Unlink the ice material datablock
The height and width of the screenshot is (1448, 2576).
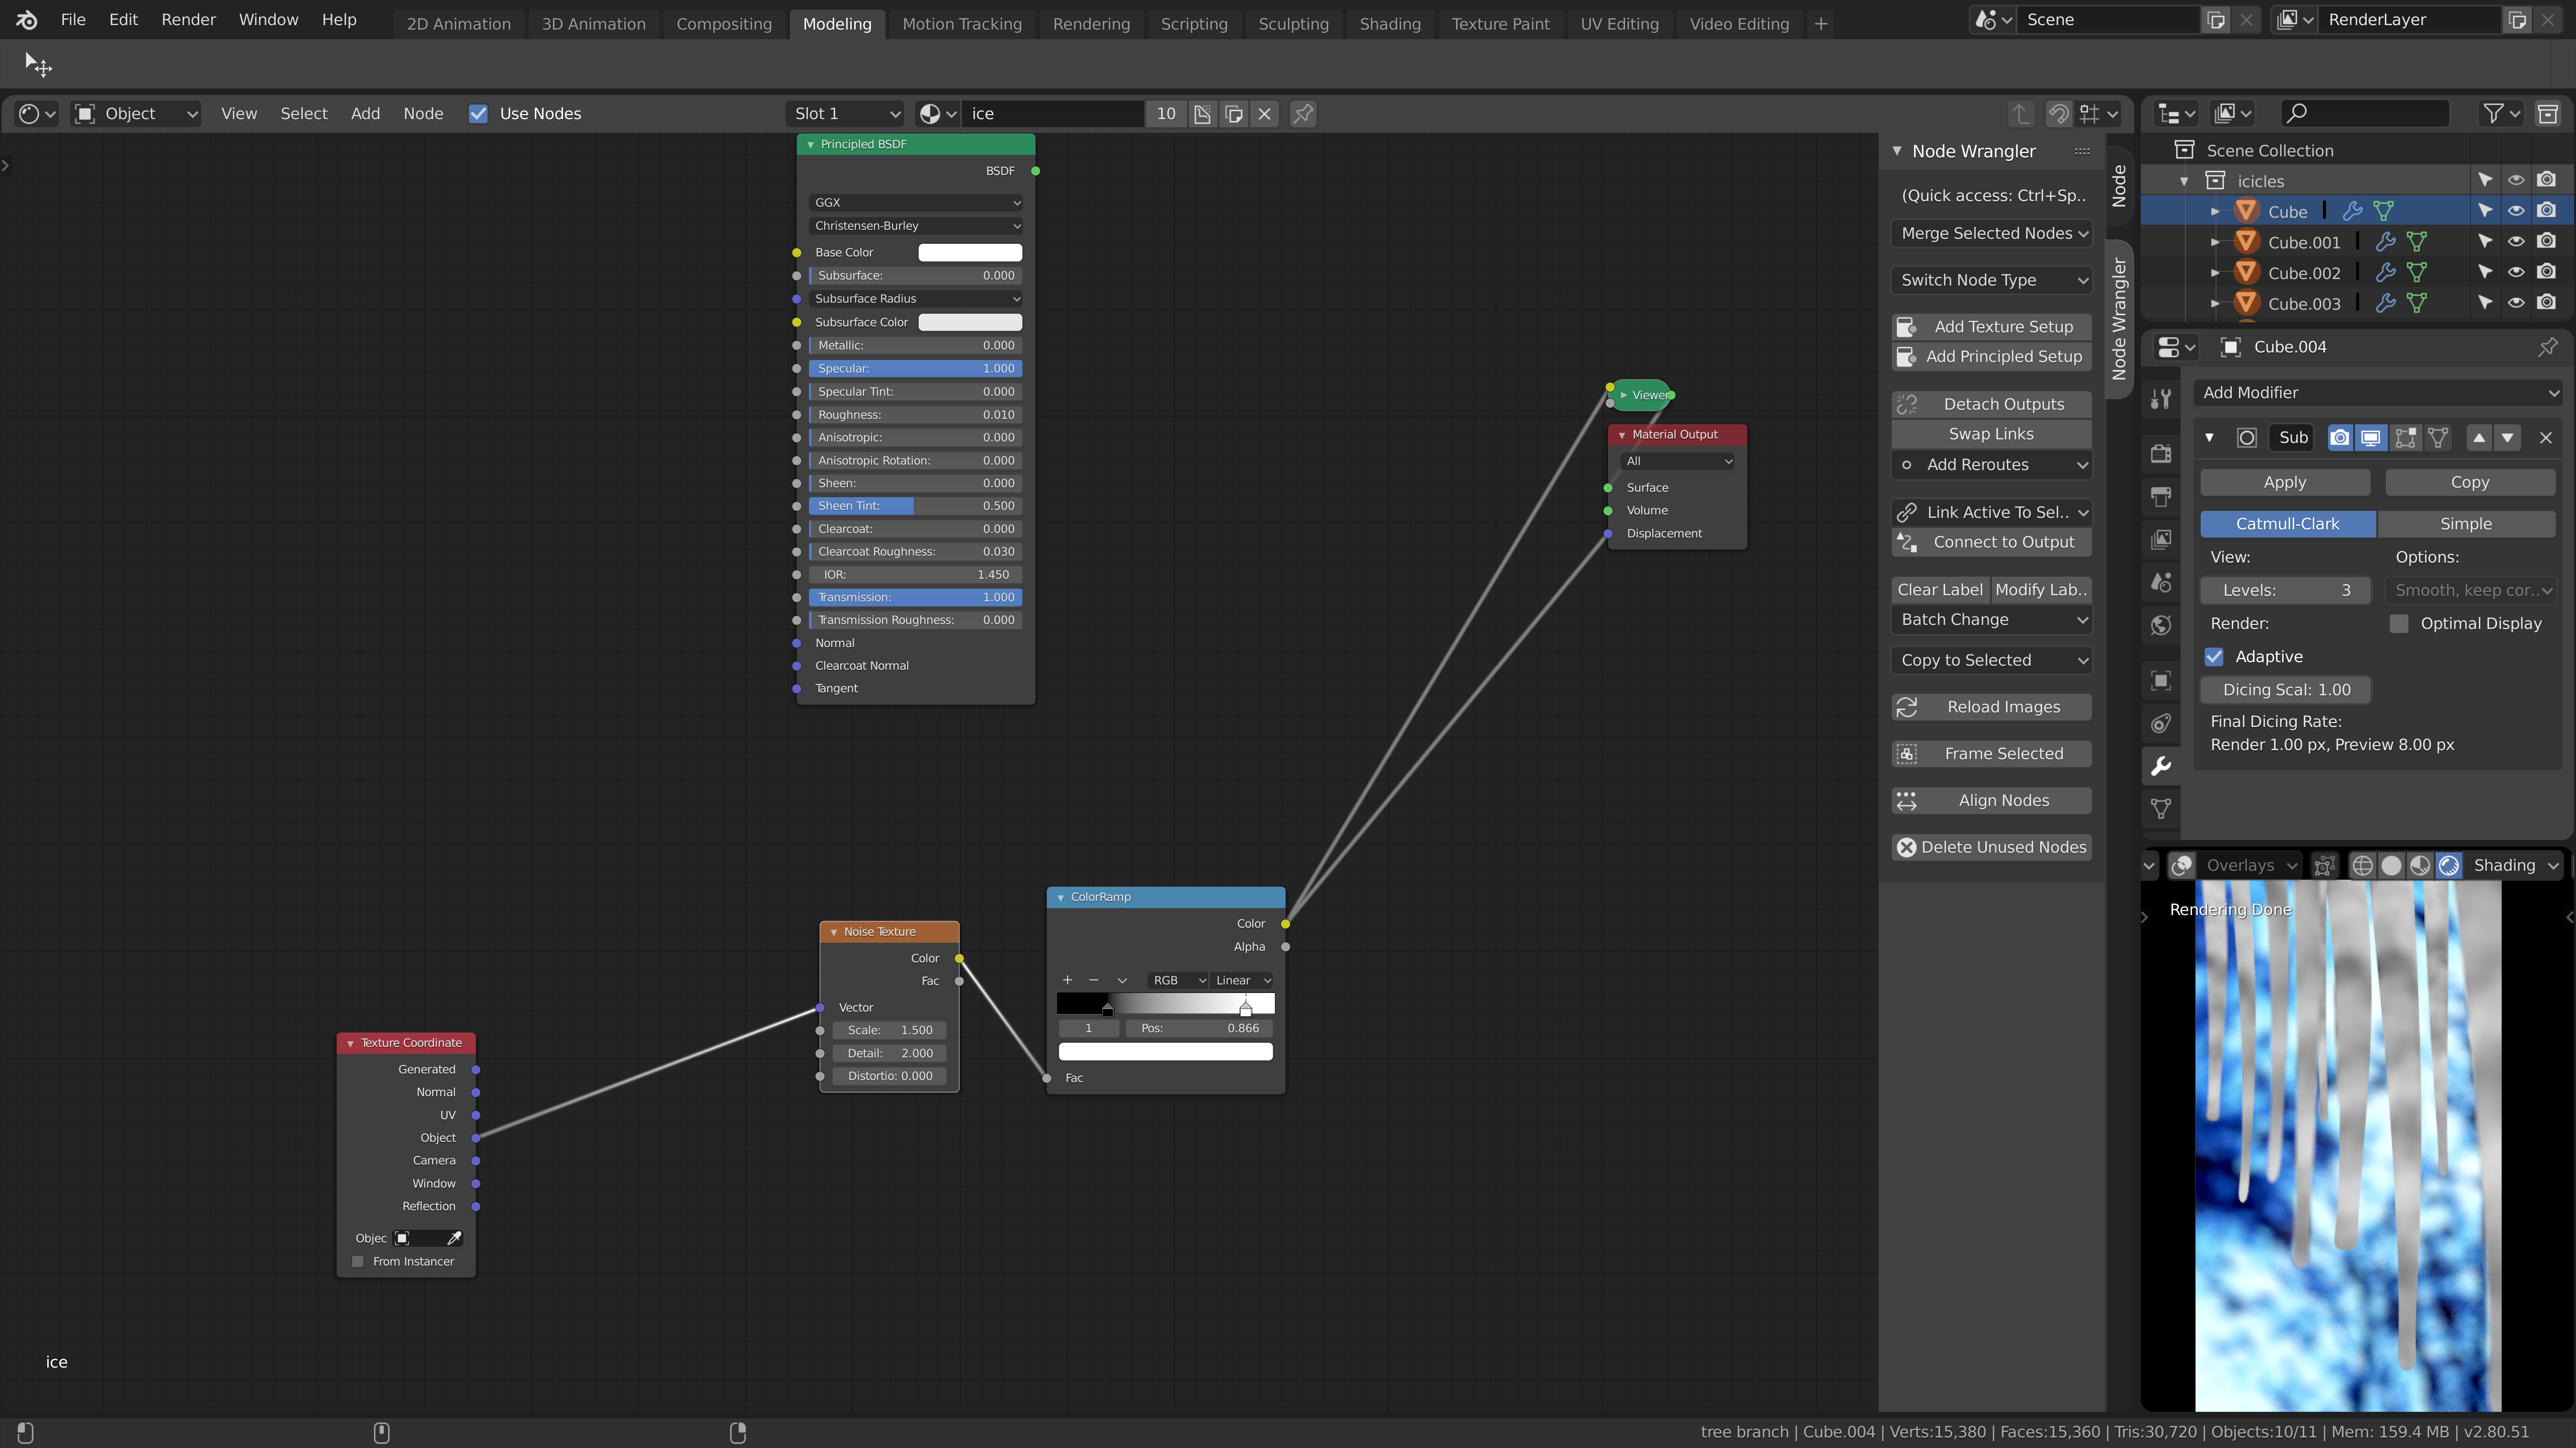[x=1265, y=114]
